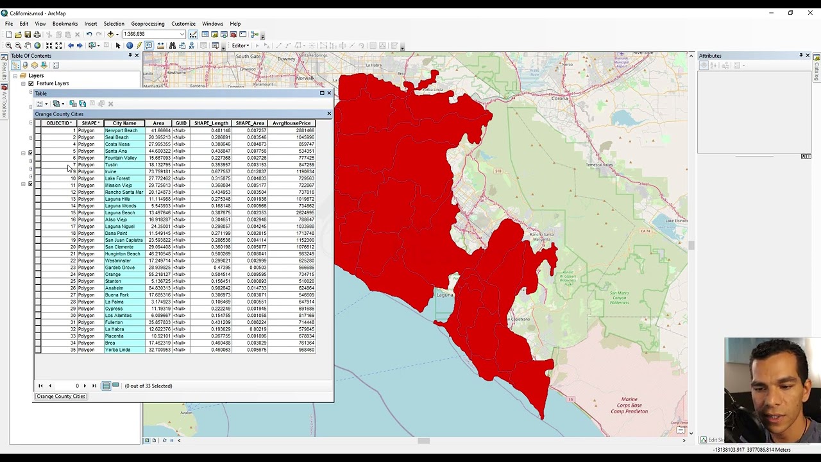The image size is (821, 462).
Task: Use Fixed Zoom In arrows
Action: pyautogui.click(x=49, y=46)
